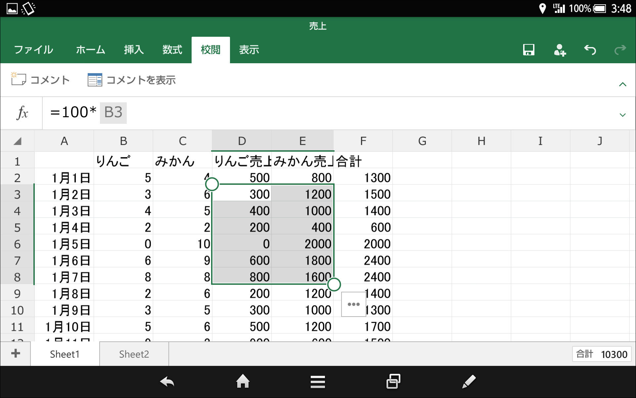Image resolution: width=636 pixels, height=398 pixels.
Task: Collapse the ribbon with up chevron
Action: (622, 84)
